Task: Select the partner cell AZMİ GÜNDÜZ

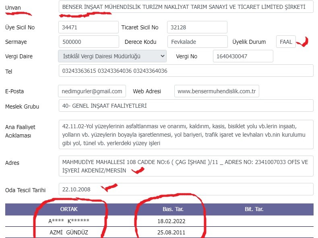Action: coord(69,232)
